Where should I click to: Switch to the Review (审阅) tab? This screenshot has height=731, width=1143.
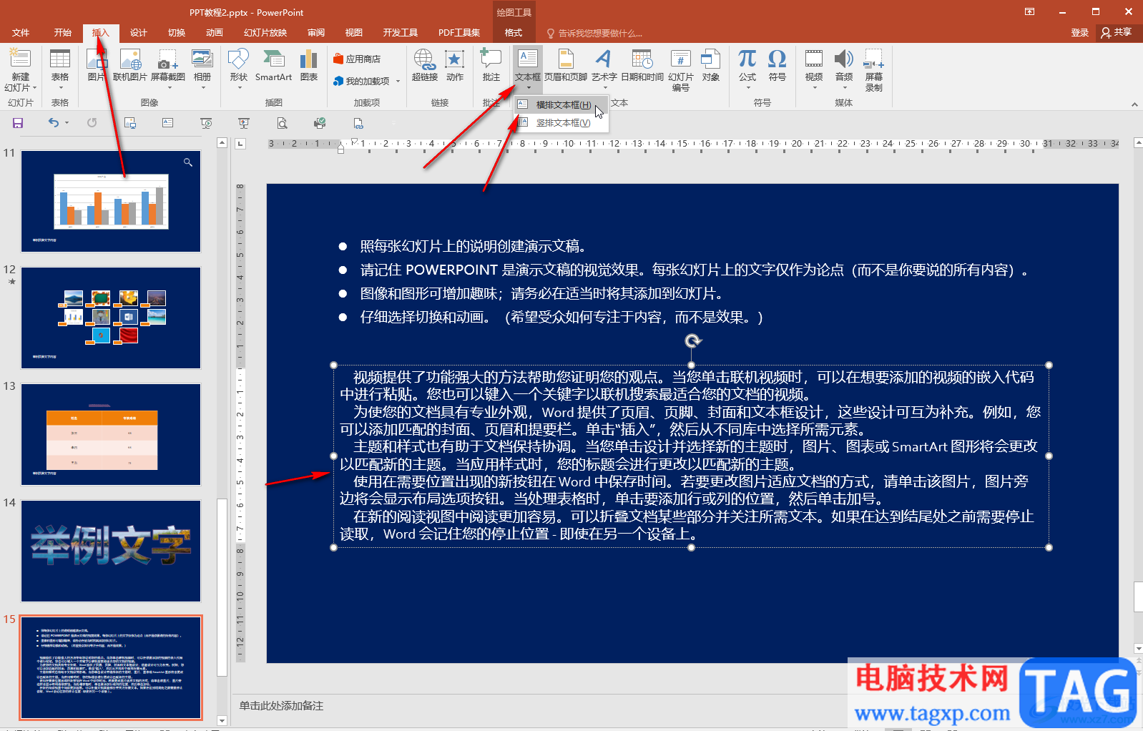(316, 33)
